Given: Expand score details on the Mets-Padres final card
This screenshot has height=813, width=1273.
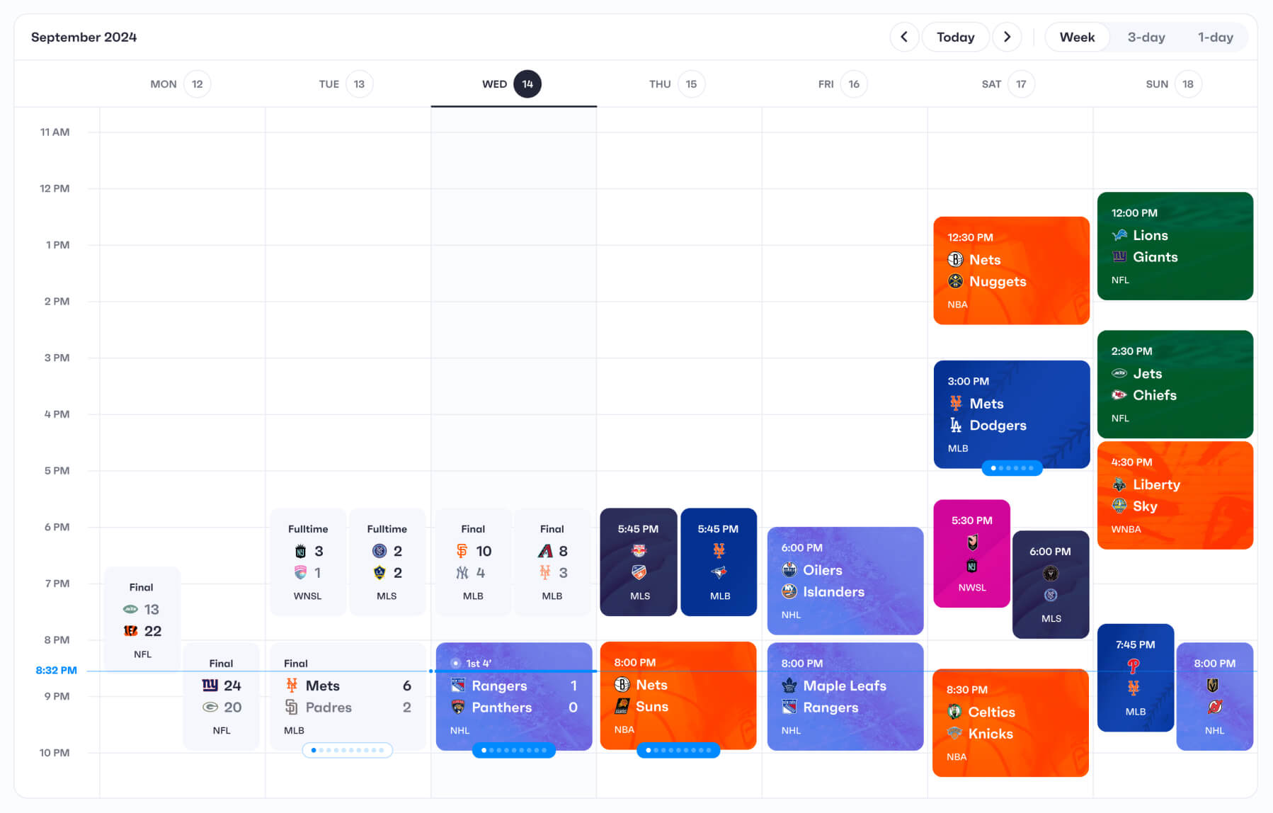Looking at the screenshot, I should (x=348, y=750).
